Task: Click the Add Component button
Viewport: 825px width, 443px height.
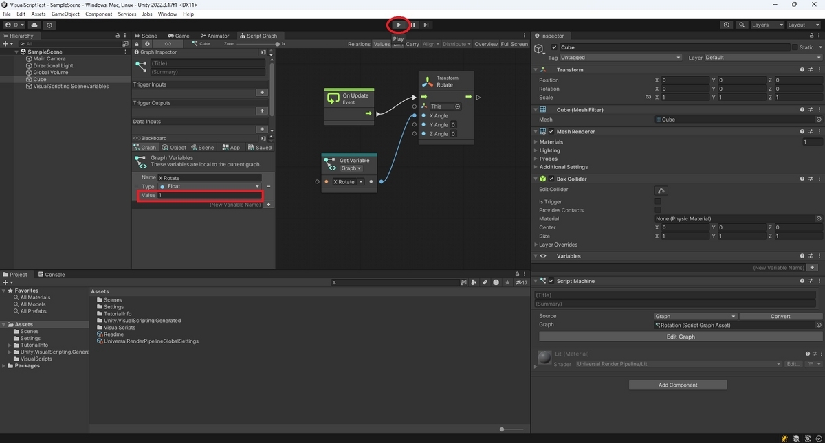Action: 678,385
